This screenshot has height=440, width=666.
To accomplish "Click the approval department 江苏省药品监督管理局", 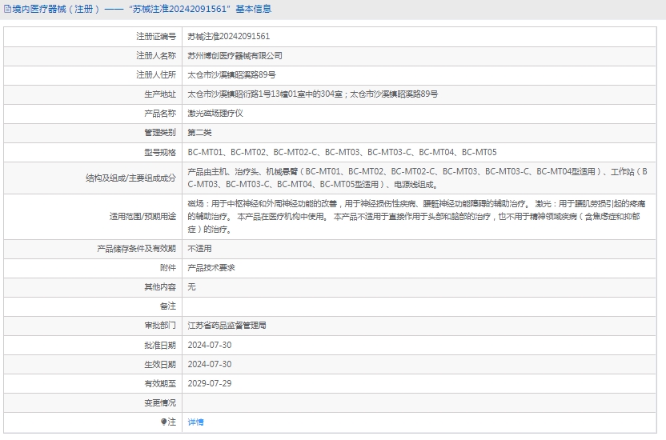I will pyautogui.click(x=227, y=326).
